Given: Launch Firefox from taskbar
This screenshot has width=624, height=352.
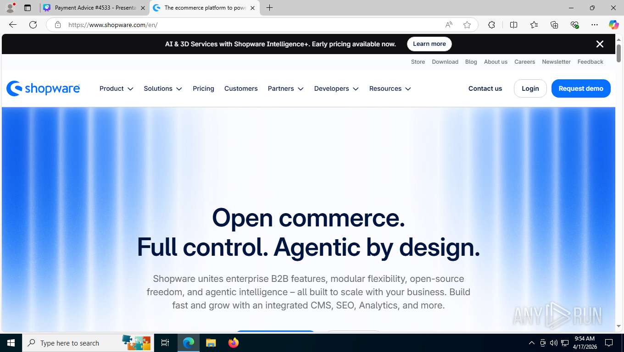Looking at the screenshot, I should click(234, 343).
